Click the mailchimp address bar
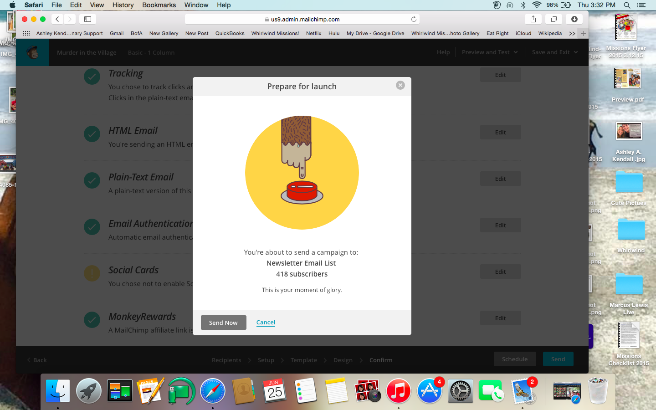This screenshot has width=656, height=410. 302,19
